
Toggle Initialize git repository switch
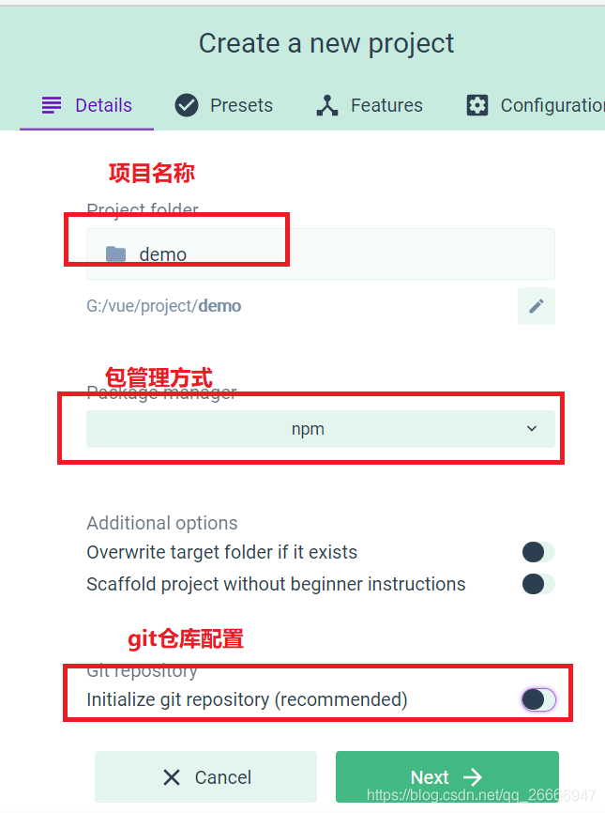click(x=538, y=700)
